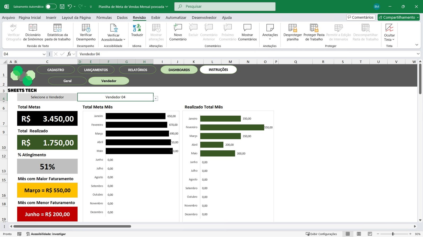Open the CADASTRO section button
Screen dimensions: 423x237
point(56,70)
